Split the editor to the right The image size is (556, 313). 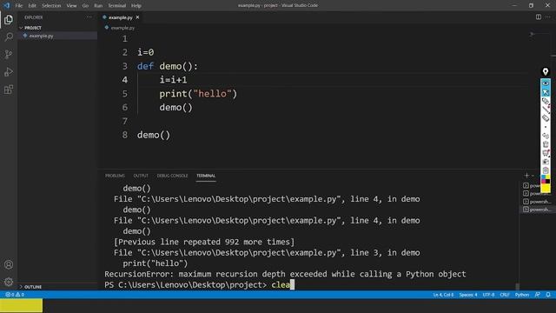point(539,17)
